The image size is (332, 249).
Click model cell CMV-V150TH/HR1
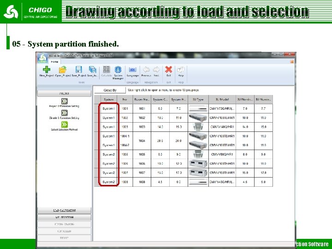[222, 173]
